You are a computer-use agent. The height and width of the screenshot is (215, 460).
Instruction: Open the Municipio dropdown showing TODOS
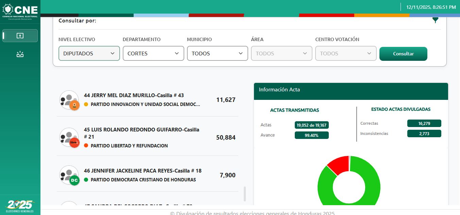coord(217,53)
